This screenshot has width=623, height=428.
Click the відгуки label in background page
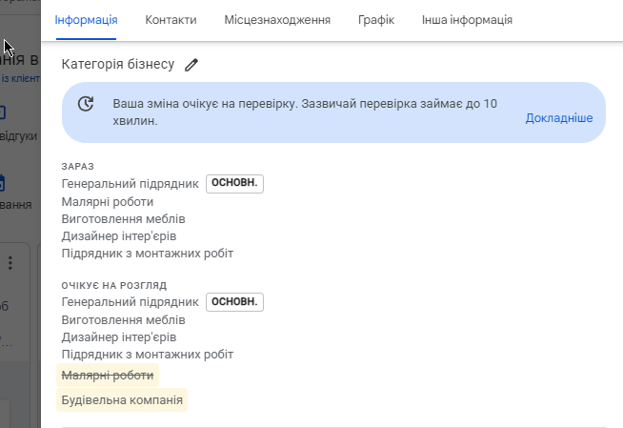(18, 136)
